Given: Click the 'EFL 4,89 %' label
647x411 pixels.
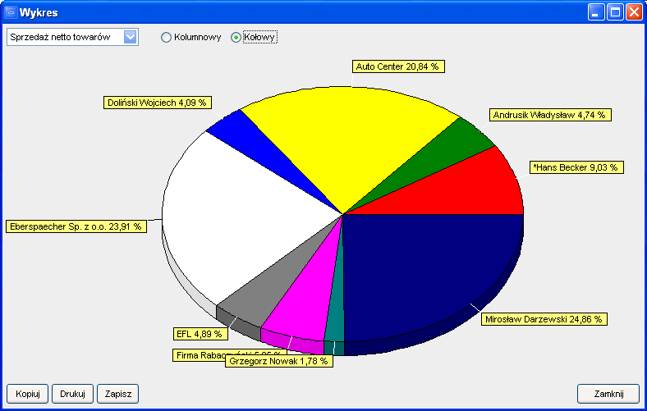Looking at the screenshot, I should click(x=200, y=334).
